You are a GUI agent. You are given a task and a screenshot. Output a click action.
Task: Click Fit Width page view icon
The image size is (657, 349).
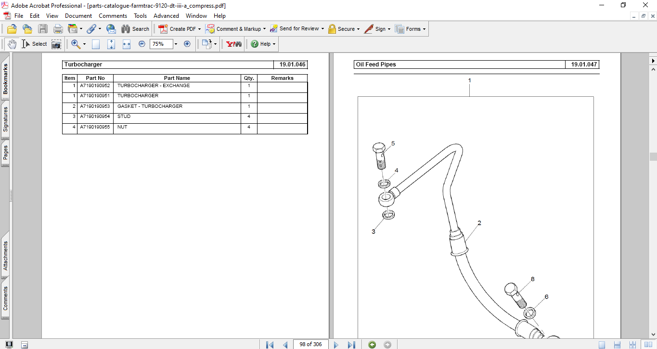click(x=126, y=44)
